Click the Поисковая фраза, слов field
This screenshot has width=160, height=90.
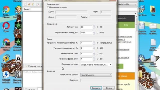coord(86,59)
